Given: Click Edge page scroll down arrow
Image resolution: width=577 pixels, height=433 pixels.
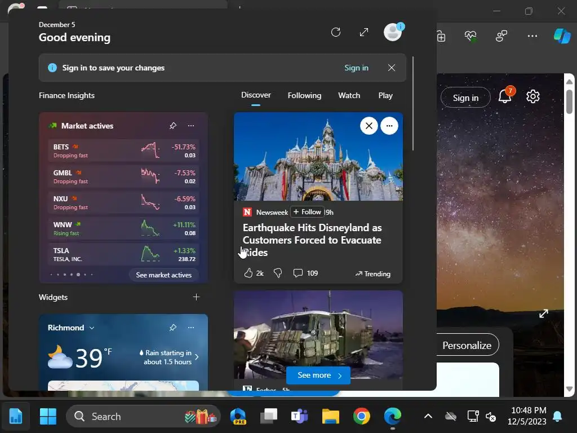Looking at the screenshot, I should pyautogui.click(x=569, y=389).
